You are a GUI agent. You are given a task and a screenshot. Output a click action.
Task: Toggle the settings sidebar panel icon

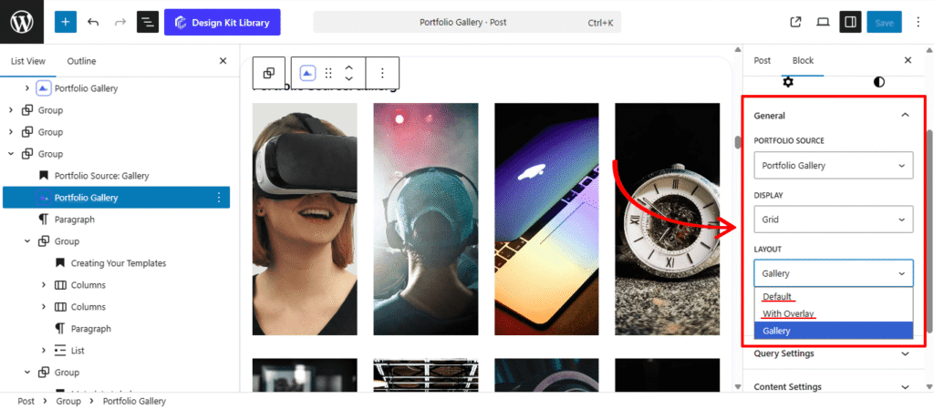(850, 22)
